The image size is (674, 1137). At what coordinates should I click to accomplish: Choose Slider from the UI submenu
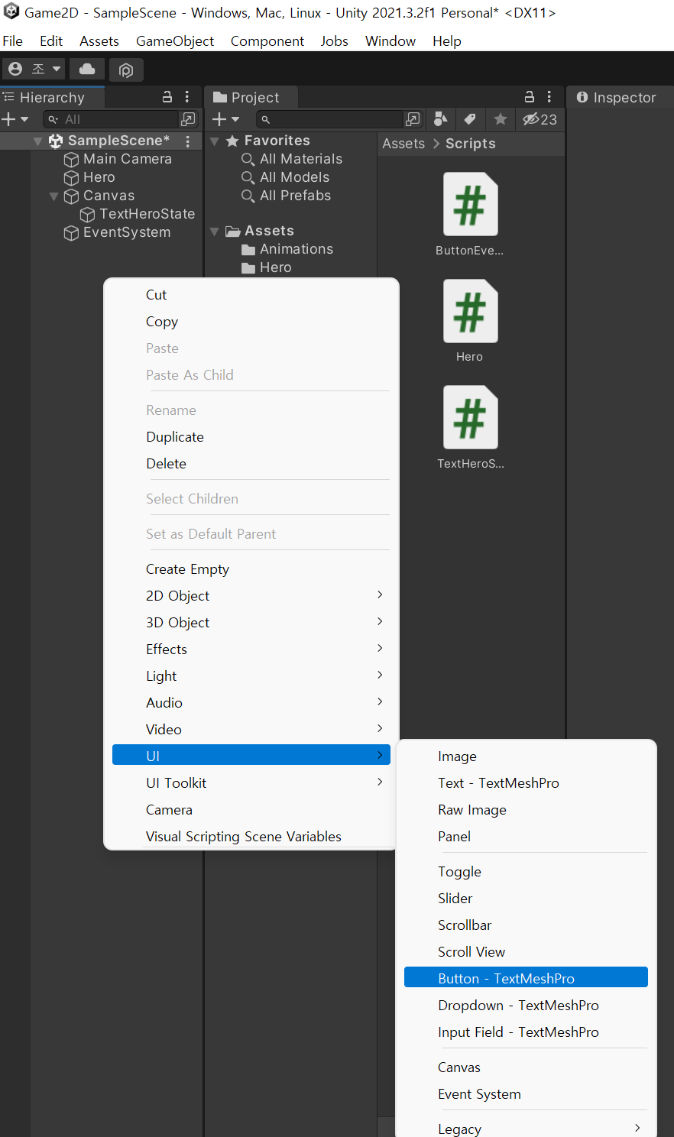tap(526, 899)
